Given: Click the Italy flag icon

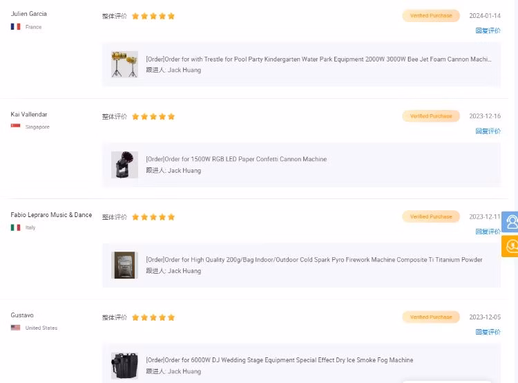Looking at the screenshot, I should pyautogui.click(x=15, y=227).
